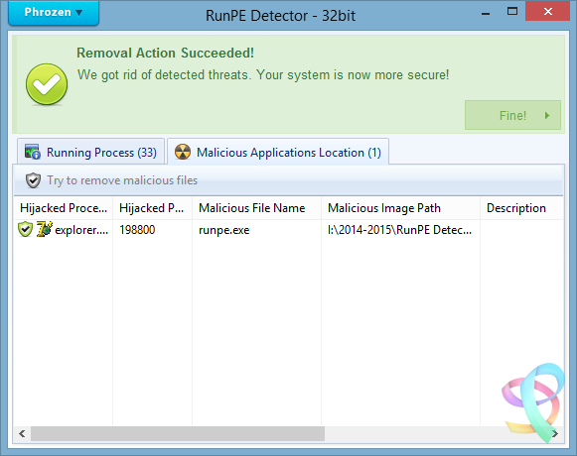
Task: Switch to Running Process (33) tab
Action: pyautogui.click(x=90, y=152)
